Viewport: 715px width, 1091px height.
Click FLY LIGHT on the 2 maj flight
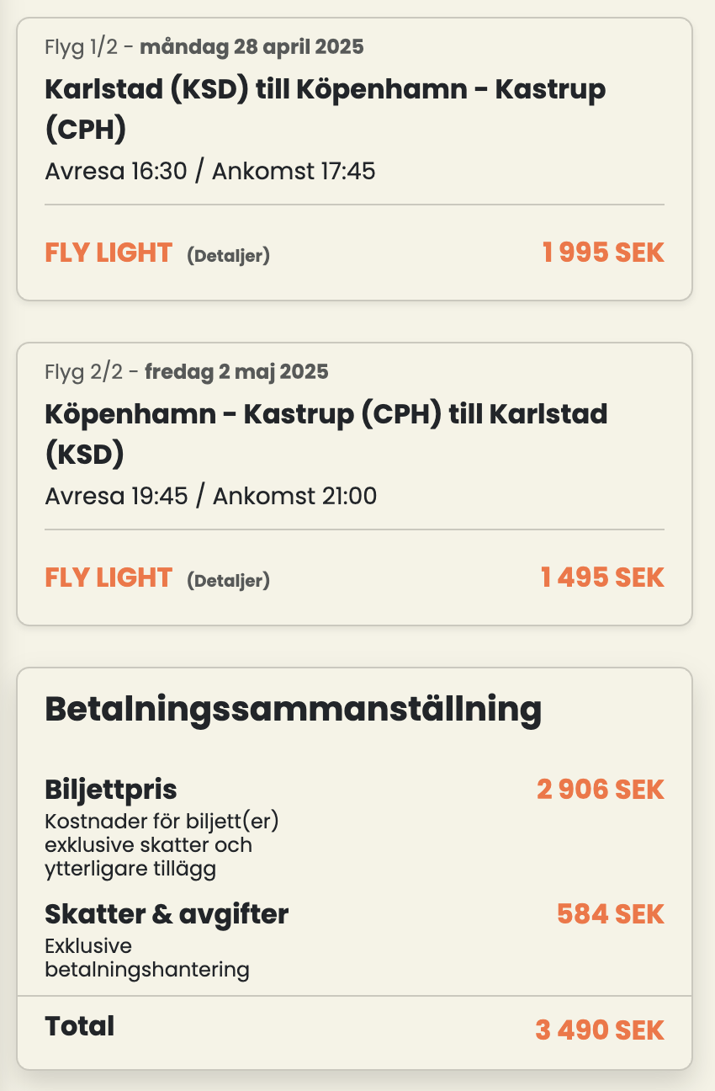(109, 577)
